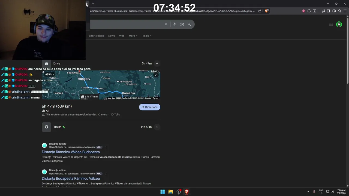This screenshot has height=196, width=349.
Task: Collapse the Drive route section
Action: pyautogui.click(x=157, y=63)
